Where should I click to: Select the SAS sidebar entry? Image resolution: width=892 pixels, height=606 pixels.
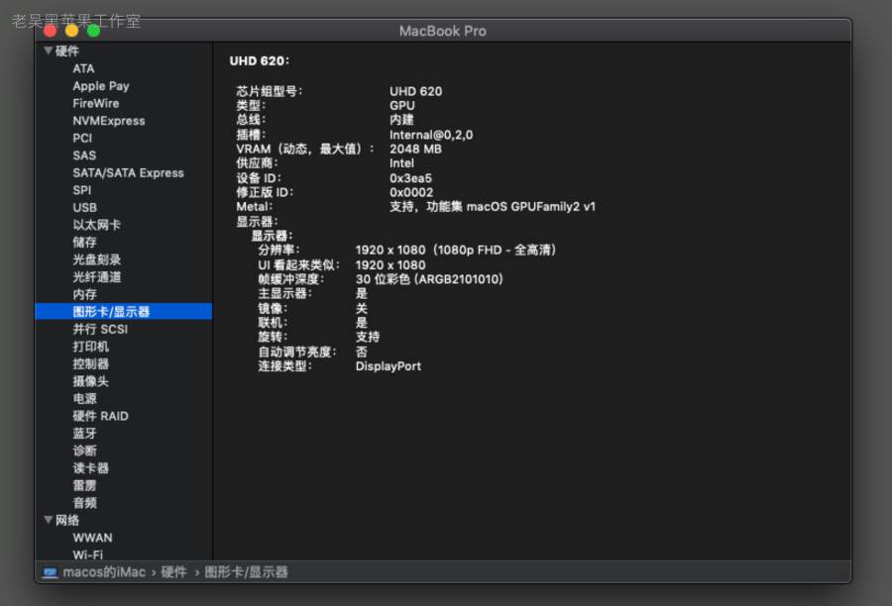click(x=84, y=155)
